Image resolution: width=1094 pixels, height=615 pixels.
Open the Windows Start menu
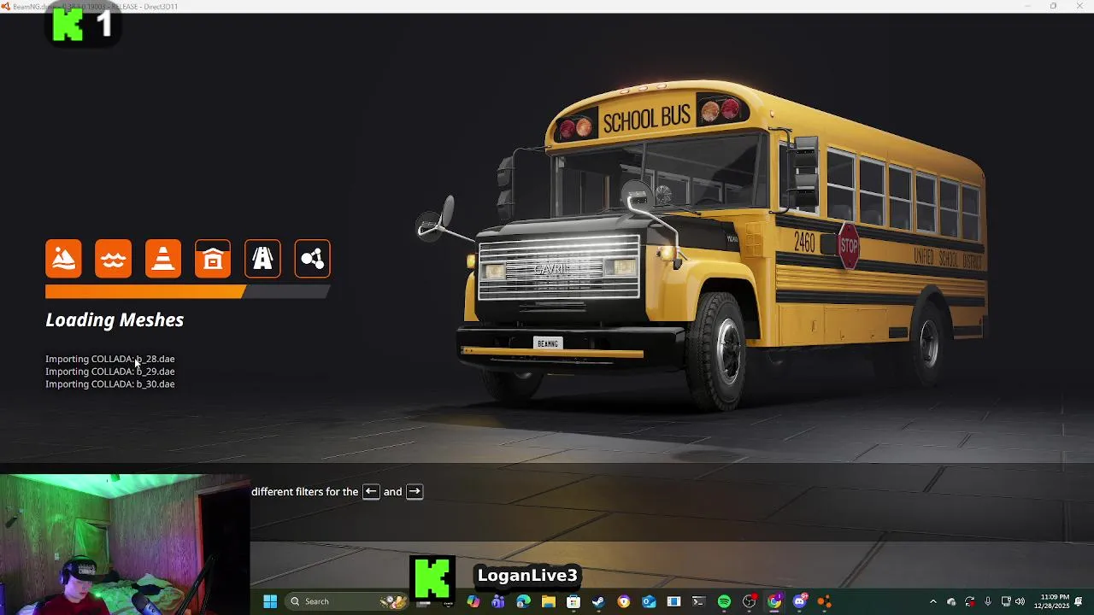[x=270, y=601]
